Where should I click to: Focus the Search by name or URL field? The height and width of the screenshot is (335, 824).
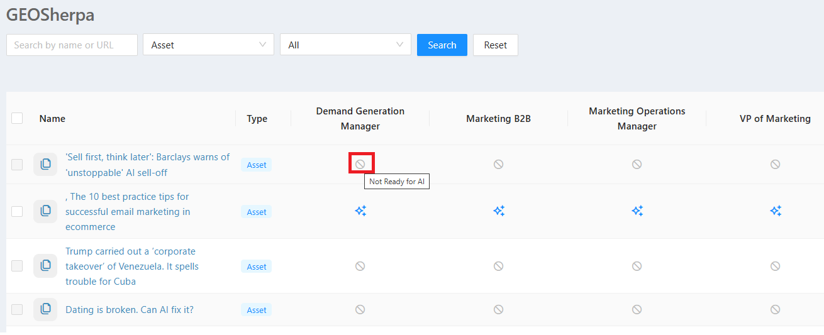72,45
